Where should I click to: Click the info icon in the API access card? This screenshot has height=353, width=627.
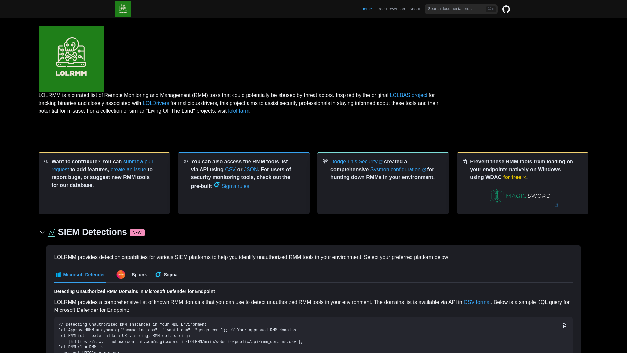(186, 161)
